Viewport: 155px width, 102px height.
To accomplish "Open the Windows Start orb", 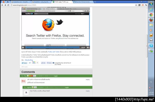I will coord(151,4).
